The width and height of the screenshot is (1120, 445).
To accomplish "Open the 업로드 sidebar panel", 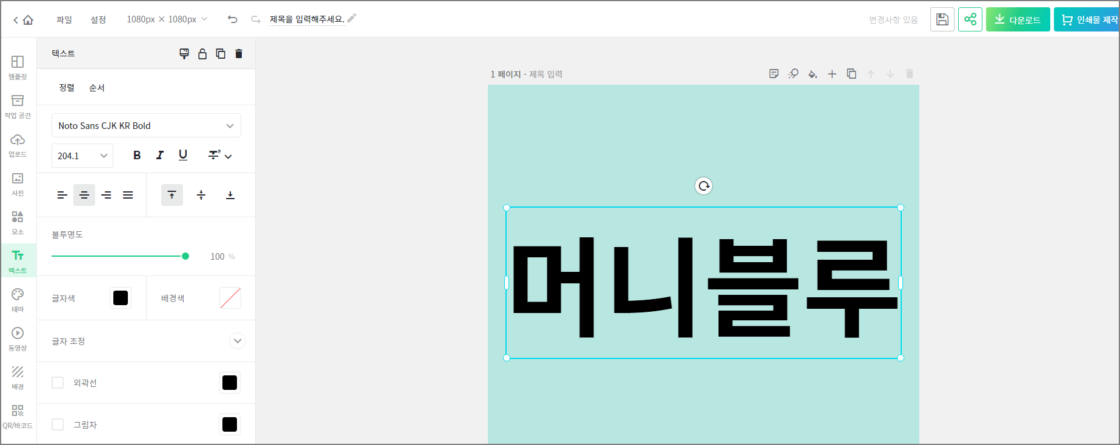I will click(x=18, y=145).
